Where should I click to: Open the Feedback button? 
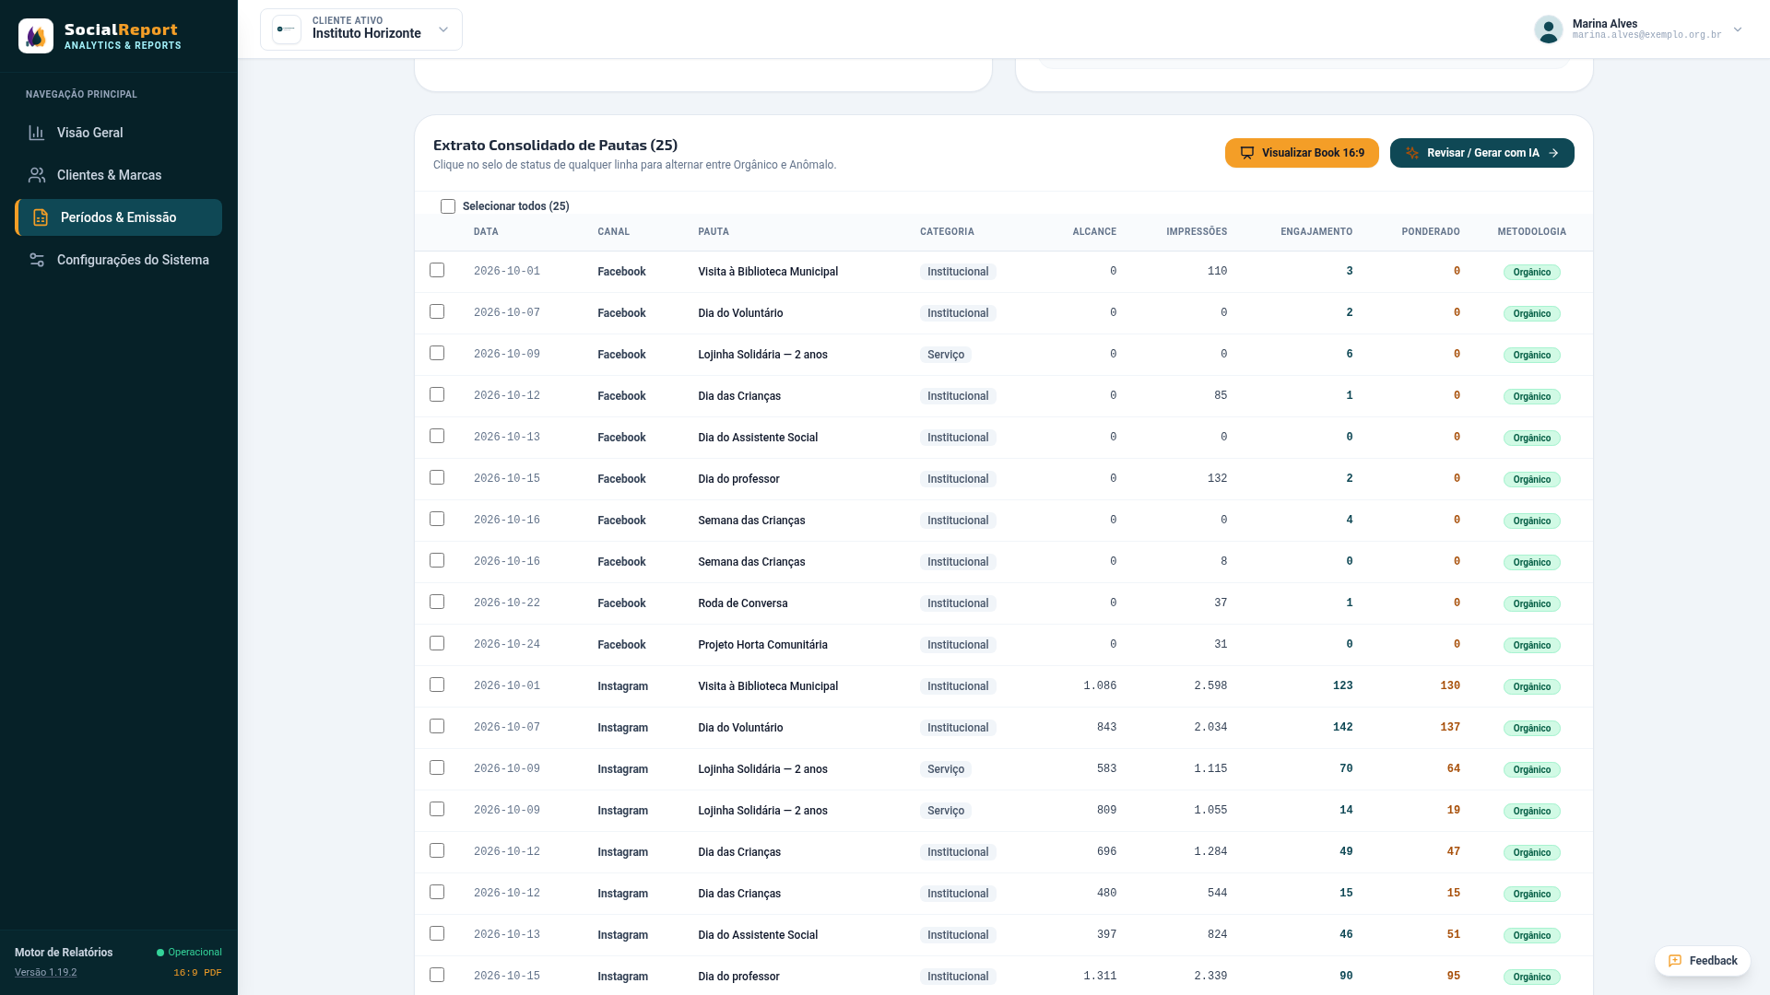click(1702, 961)
